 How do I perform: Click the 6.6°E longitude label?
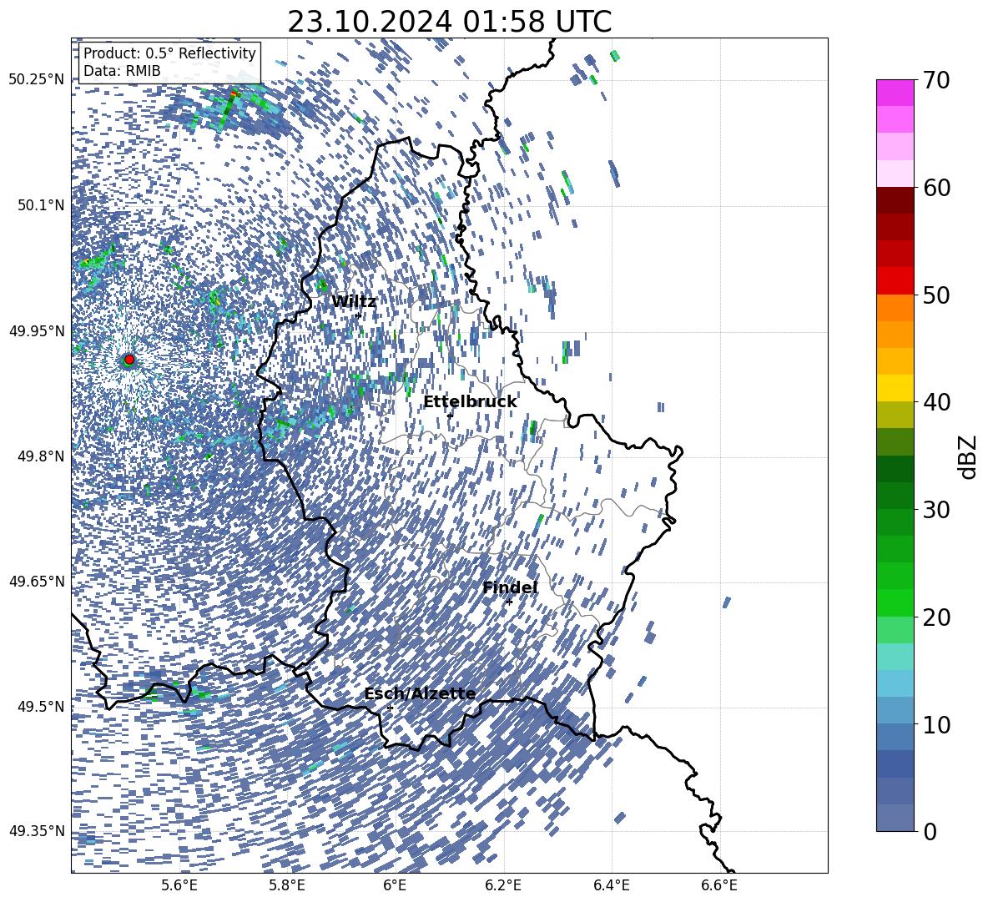click(719, 885)
